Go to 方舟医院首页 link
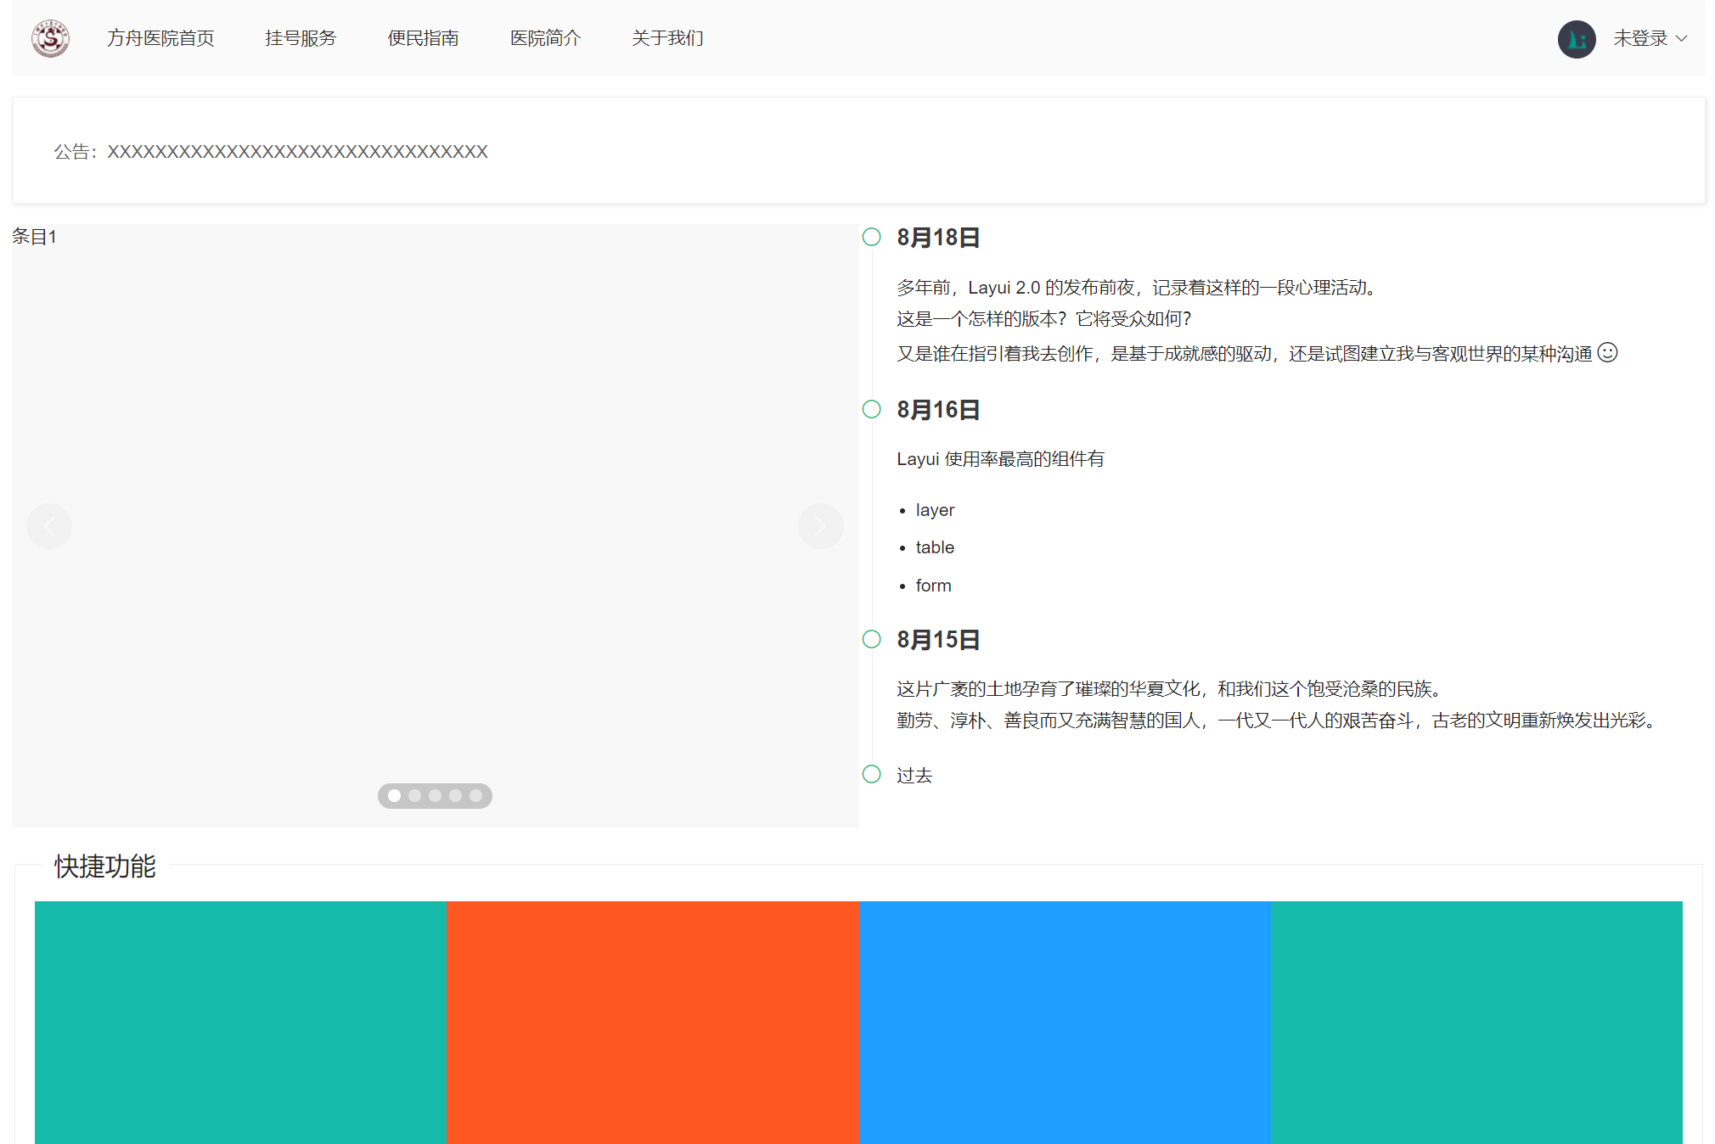This screenshot has height=1144, width=1715. pos(160,38)
